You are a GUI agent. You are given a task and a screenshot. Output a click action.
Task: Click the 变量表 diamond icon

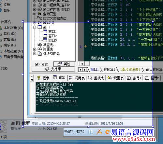(110, 78)
